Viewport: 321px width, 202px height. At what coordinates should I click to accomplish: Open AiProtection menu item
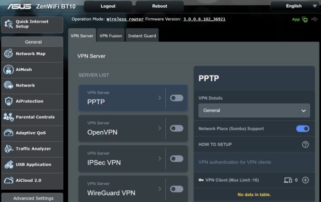click(x=32, y=101)
